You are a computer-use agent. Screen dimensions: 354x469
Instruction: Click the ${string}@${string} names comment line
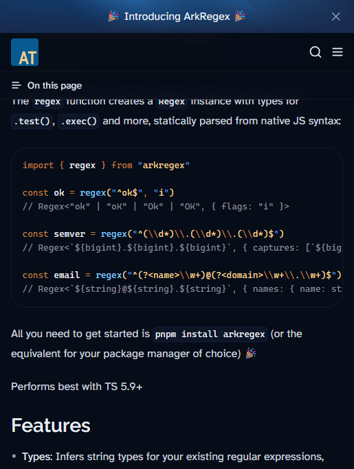pyautogui.click(x=181, y=289)
